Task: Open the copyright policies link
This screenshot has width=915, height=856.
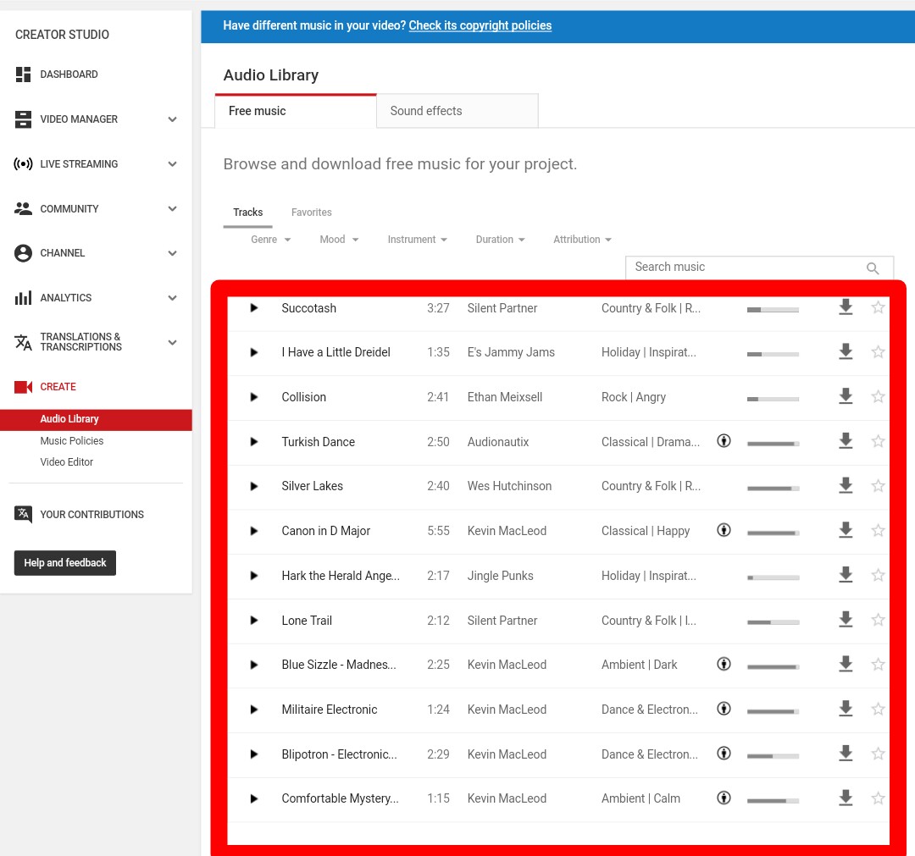Action: 480,25
